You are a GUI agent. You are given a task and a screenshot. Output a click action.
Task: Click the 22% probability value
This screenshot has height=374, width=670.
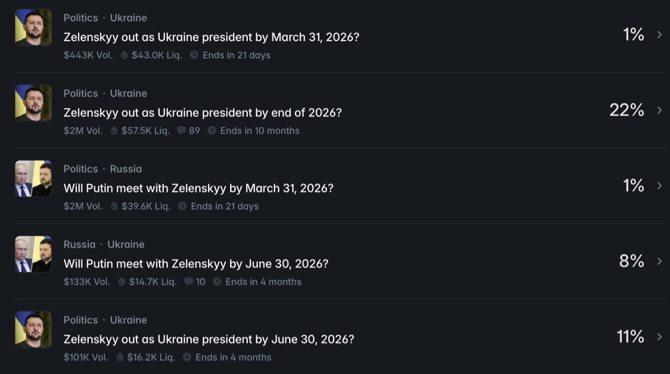[x=627, y=110]
